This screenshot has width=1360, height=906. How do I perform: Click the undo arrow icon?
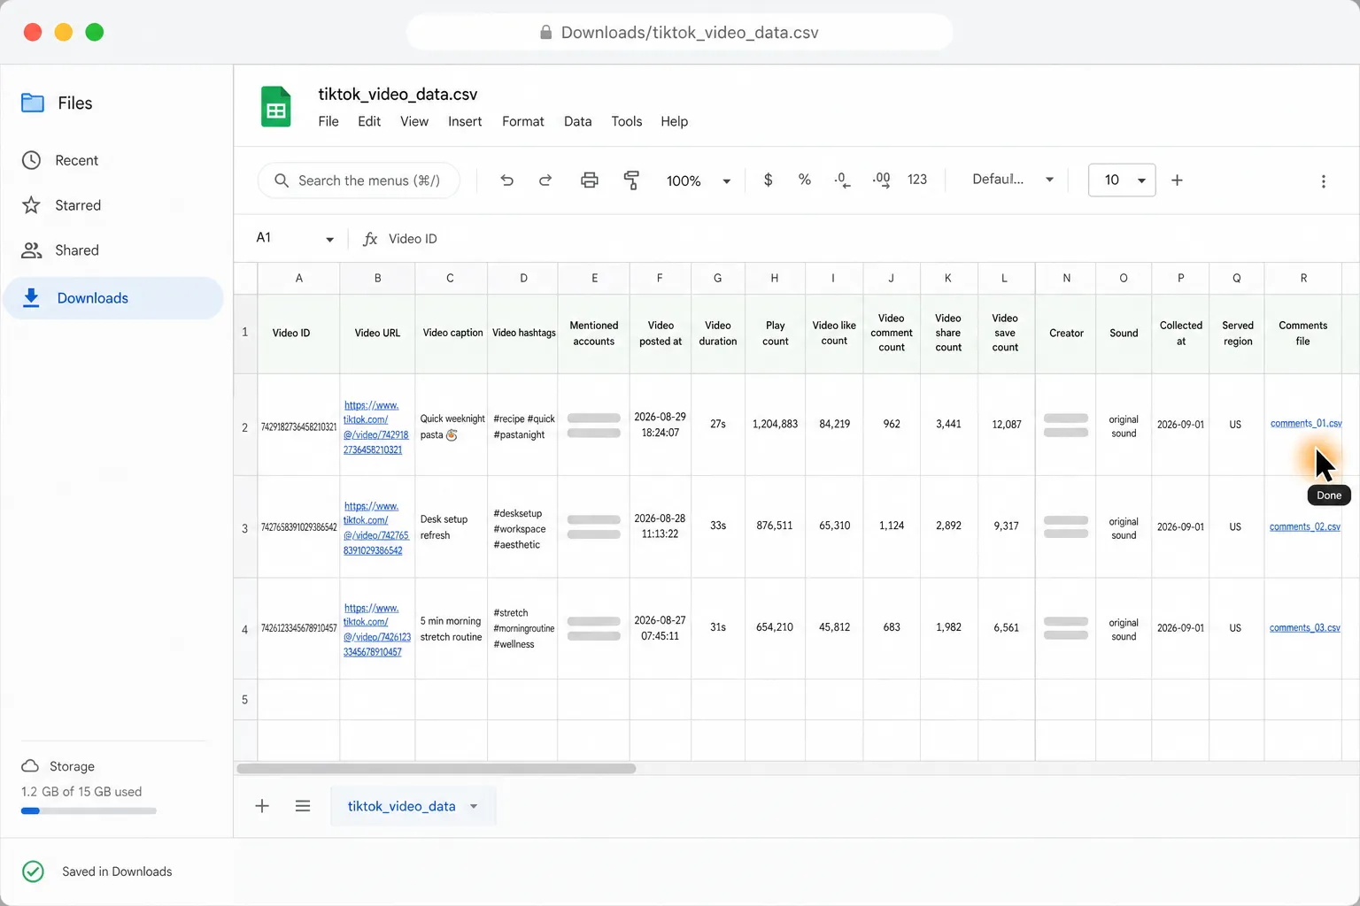(506, 180)
